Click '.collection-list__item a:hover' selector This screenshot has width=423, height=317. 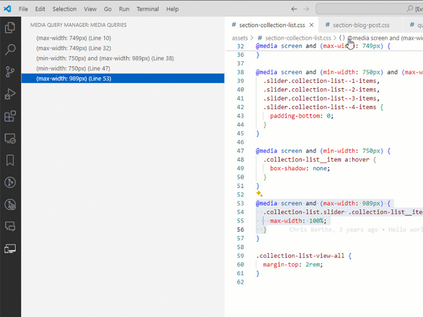(316, 160)
